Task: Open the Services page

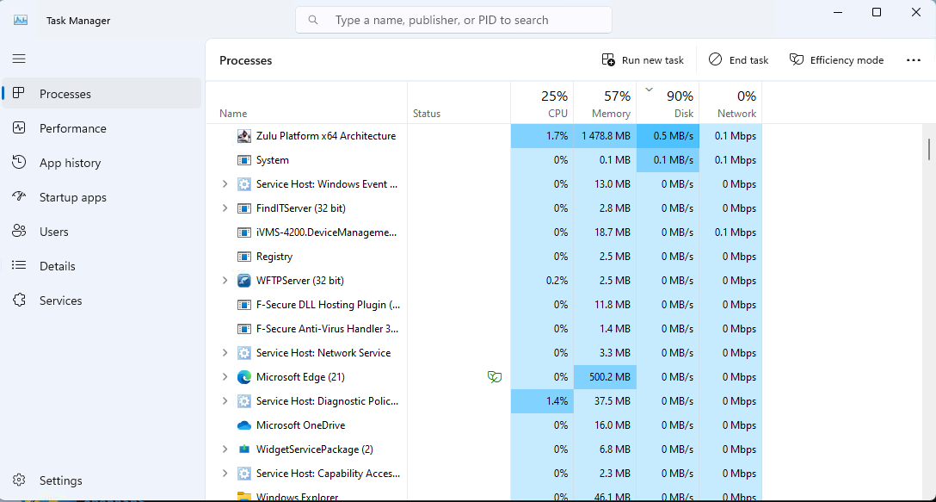Action: (x=102, y=300)
